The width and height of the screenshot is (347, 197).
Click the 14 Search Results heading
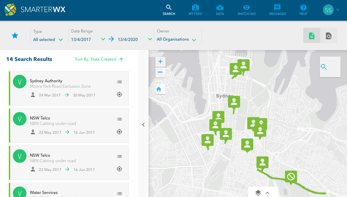coord(29,59)
